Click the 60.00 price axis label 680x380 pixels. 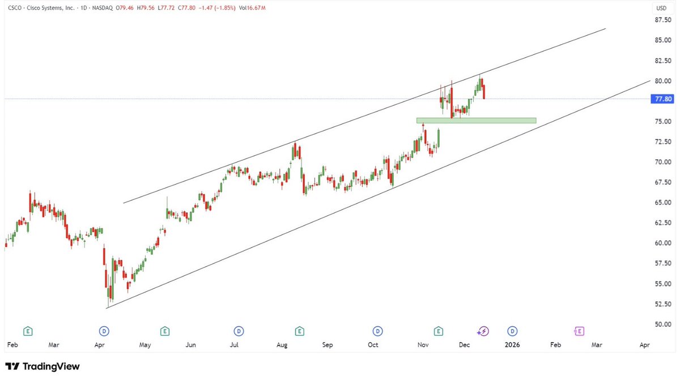[x=663, y=243]
